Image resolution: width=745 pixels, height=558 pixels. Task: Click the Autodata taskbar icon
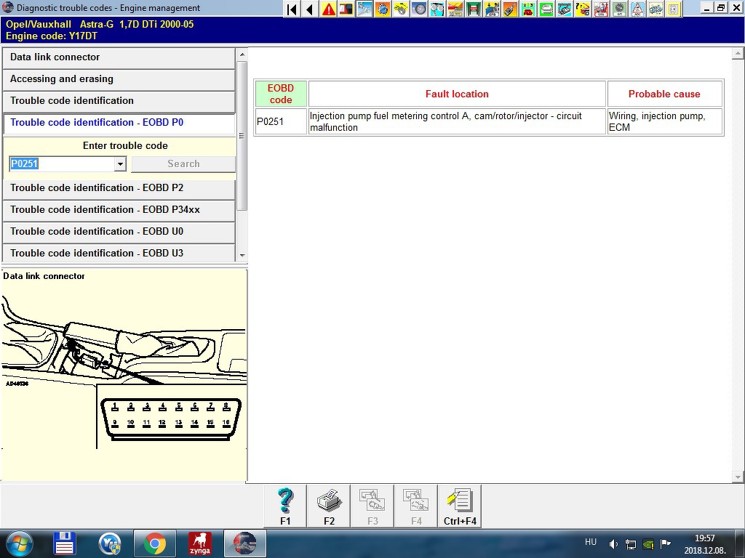pos(244,543)
